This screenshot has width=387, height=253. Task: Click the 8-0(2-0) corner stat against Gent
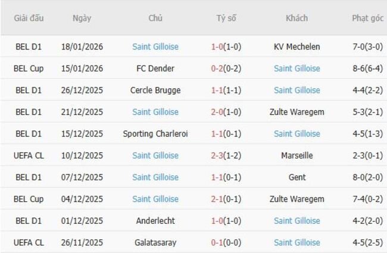(x=367, y=177)
